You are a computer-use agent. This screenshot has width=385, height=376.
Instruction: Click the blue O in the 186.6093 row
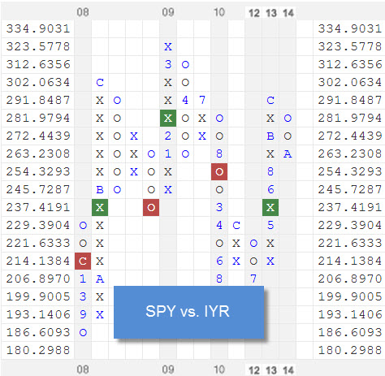(x=83, y=332)
